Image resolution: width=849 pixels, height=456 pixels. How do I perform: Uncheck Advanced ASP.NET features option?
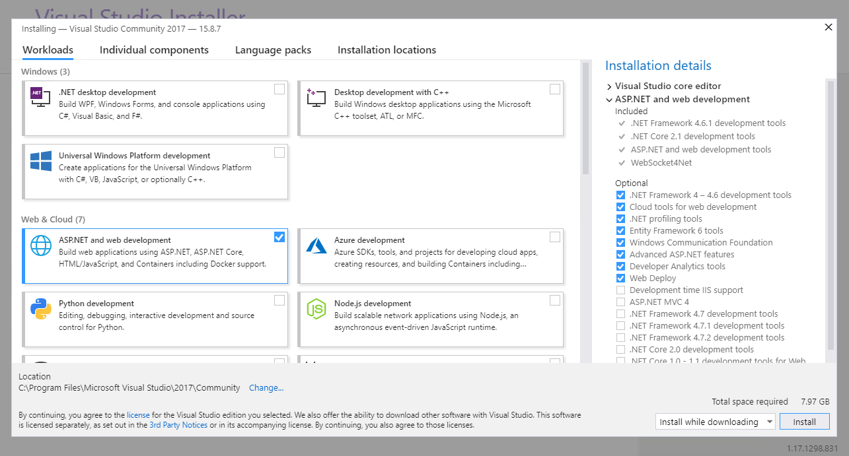620,255
